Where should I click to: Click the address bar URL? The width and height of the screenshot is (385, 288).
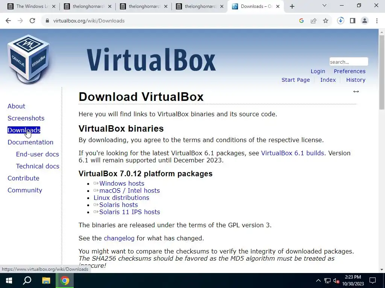click(89, 21)
